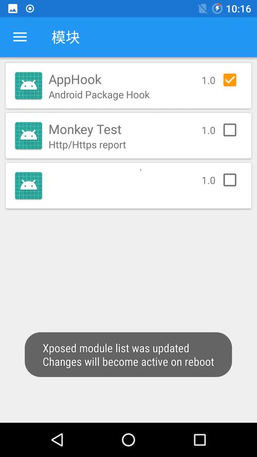
Task: Tap the battery charging status icon
Action: coord(217,9)
